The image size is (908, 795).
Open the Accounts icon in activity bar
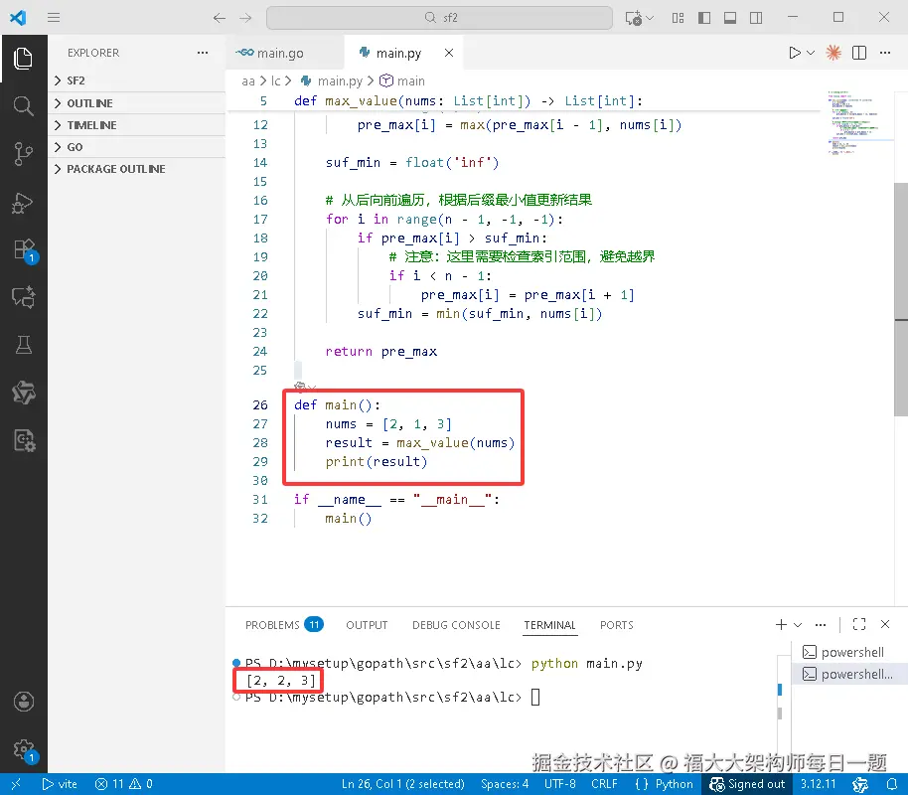click(x=23, y=702)
